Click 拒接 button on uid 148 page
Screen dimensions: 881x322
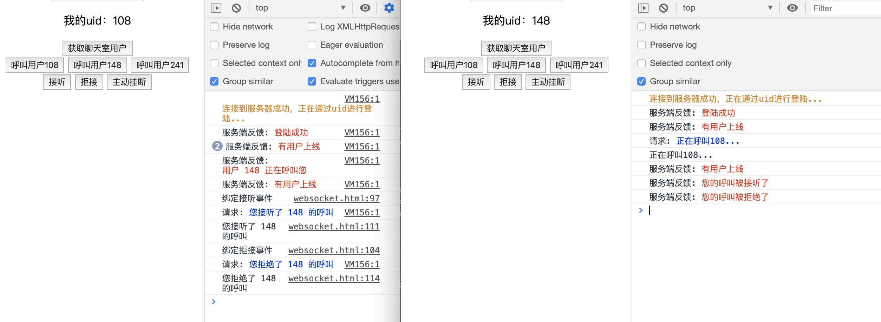click(x=508, y=82)
